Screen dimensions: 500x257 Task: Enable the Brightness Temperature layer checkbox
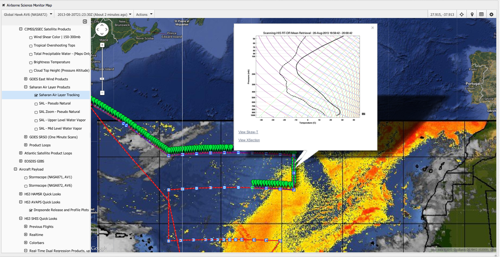31,63
